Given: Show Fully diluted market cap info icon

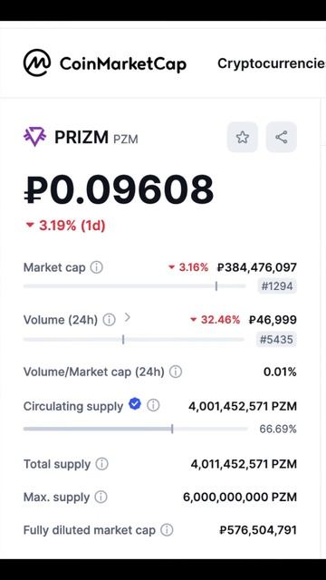Looking at the screenshot, I should (167, 530).
